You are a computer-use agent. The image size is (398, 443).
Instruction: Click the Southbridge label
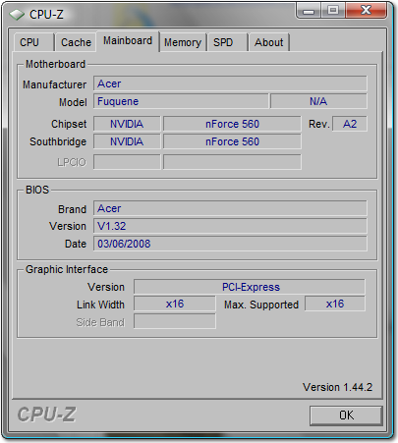pos(58,141)
